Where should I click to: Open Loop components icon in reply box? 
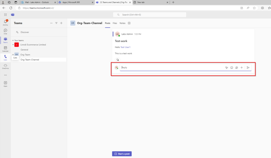point(237,68)
